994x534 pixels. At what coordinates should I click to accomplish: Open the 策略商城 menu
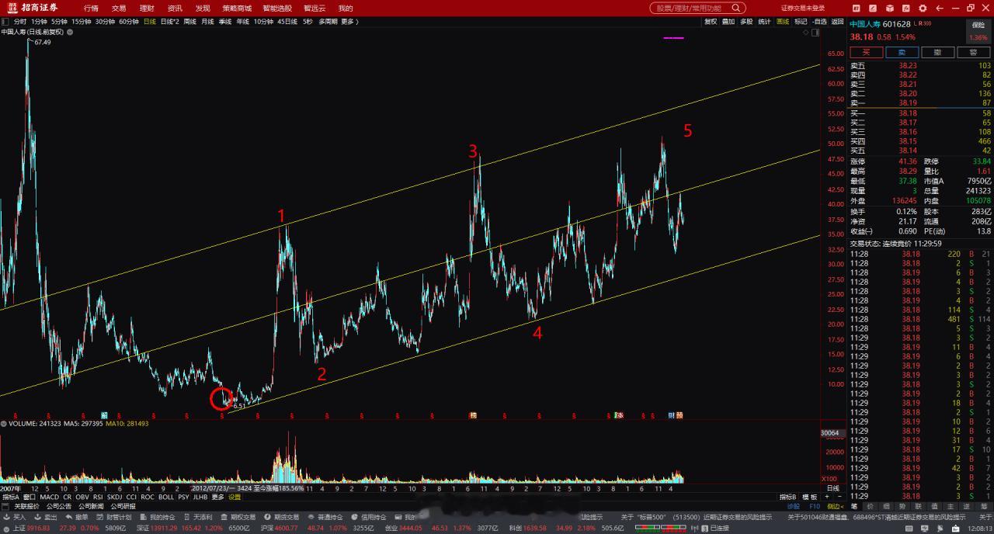tap(235, 9)
